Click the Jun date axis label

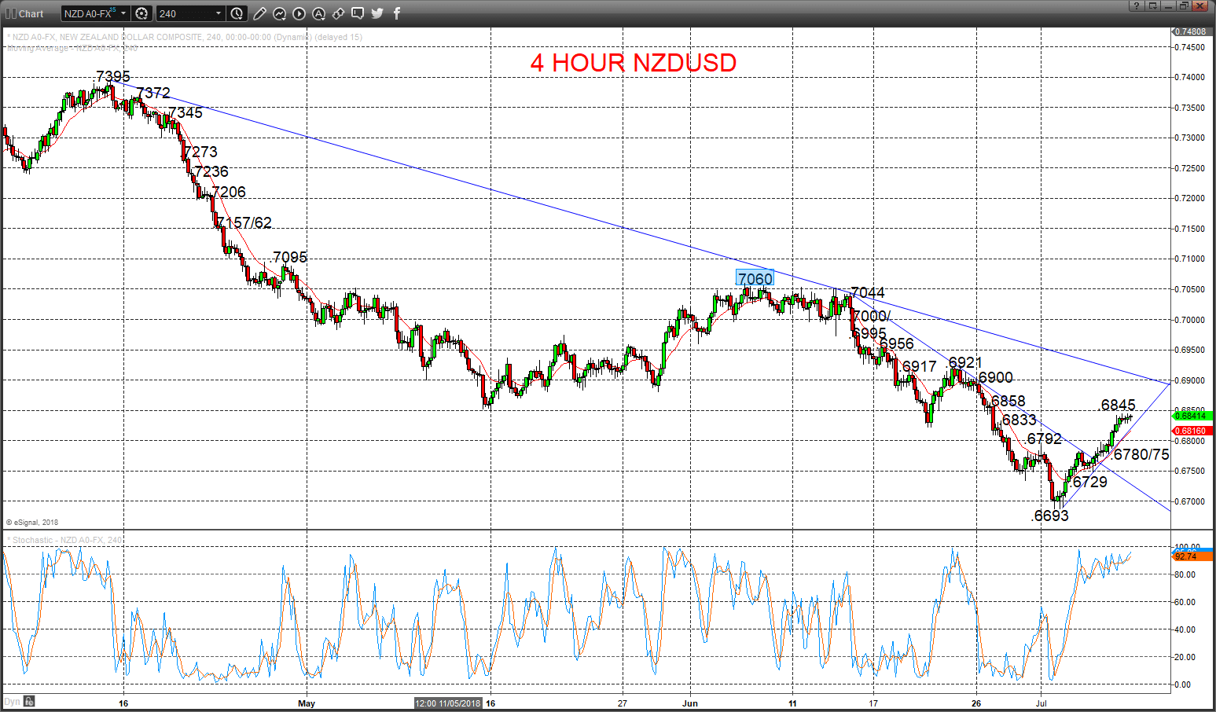click(x=690, y=703)
